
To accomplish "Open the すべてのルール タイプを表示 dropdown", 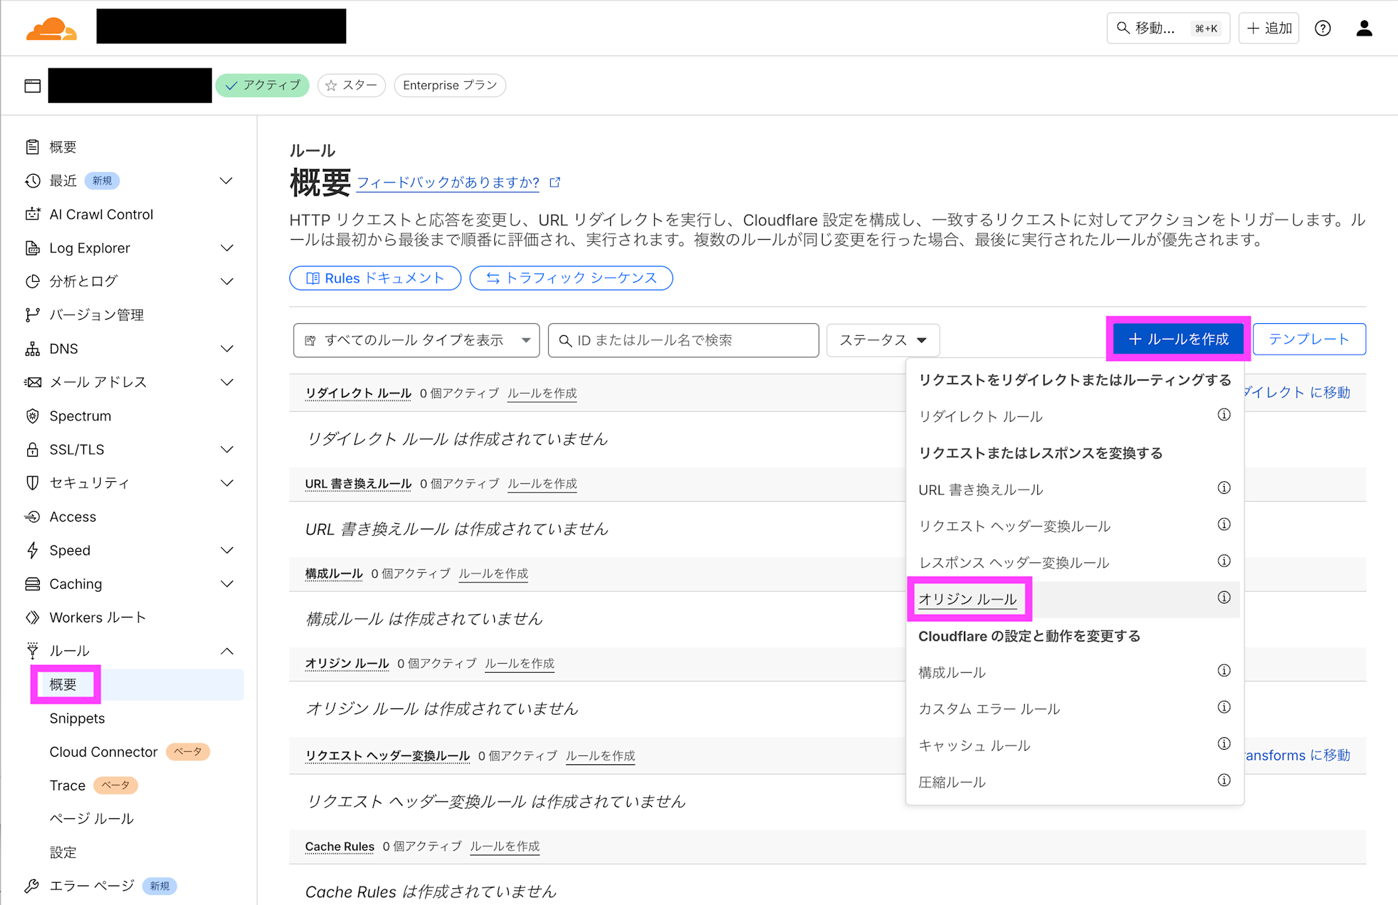I will tap(416, 340).
